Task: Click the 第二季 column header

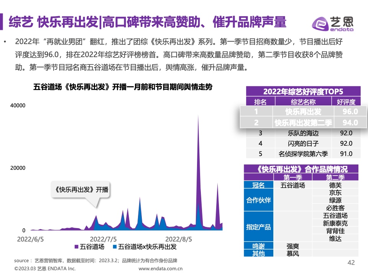Action: 335,177
